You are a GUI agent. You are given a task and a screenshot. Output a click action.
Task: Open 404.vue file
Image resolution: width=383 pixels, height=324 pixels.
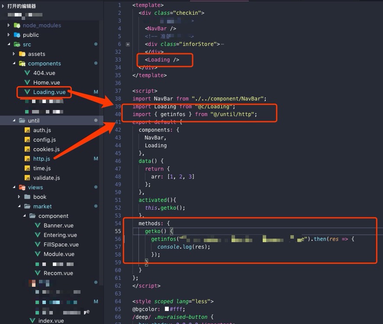tap(44, 73)
